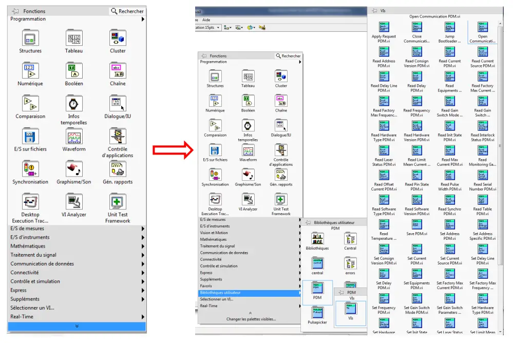Collapse the Programmation arrow in left palette
The height and width of the screenshot is (343, 513).
pyautogui.click(x=143, y=19)
